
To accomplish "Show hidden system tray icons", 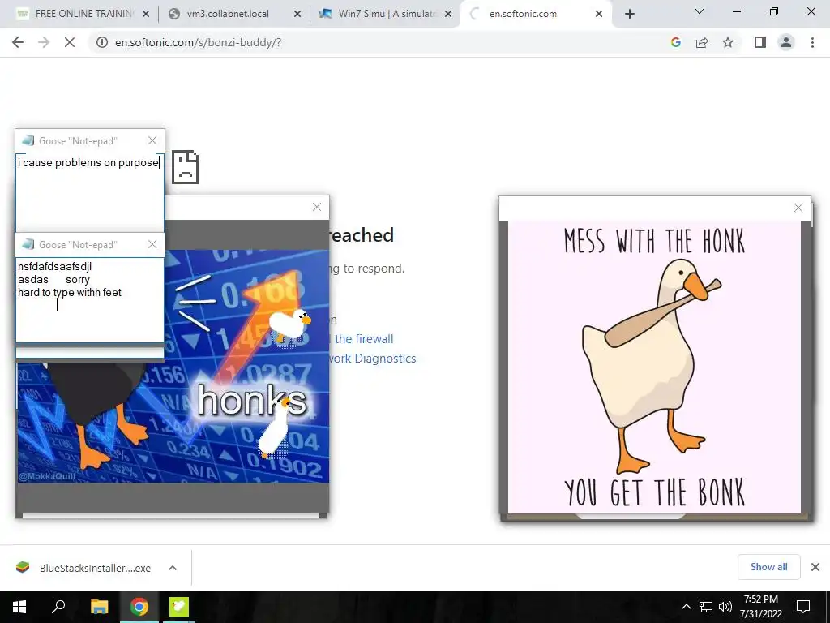I will (x=686, y=607).
